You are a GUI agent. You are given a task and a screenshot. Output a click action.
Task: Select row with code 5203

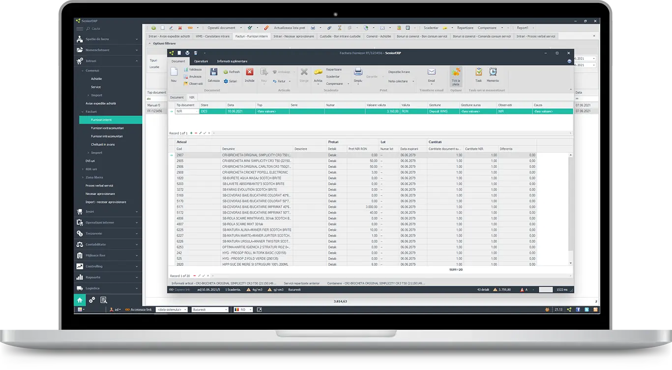click(355, 184)
